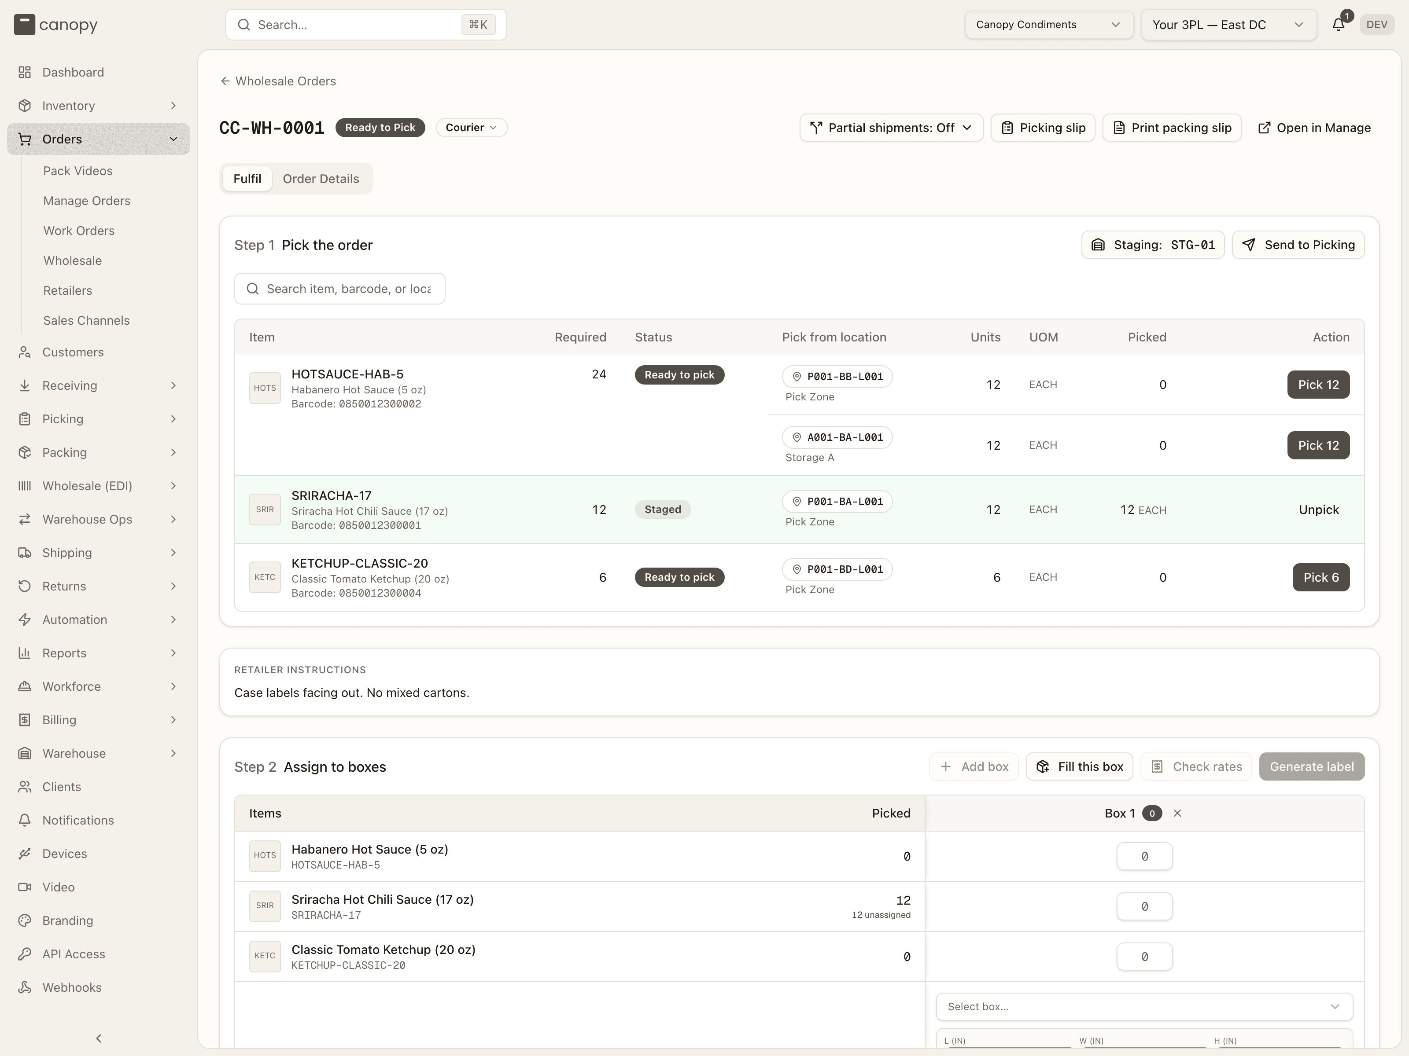Open the Courier dropdown
The width and height of the screenshot is (1409, 1056).
pyautogui.click(x=472, y=127)
